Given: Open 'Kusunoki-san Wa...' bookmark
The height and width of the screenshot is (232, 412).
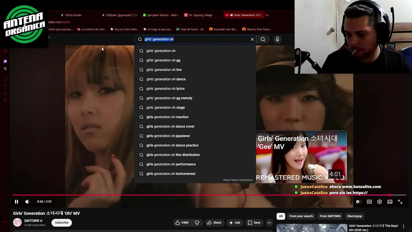Looking at the screenshot, I should [223, 29].
